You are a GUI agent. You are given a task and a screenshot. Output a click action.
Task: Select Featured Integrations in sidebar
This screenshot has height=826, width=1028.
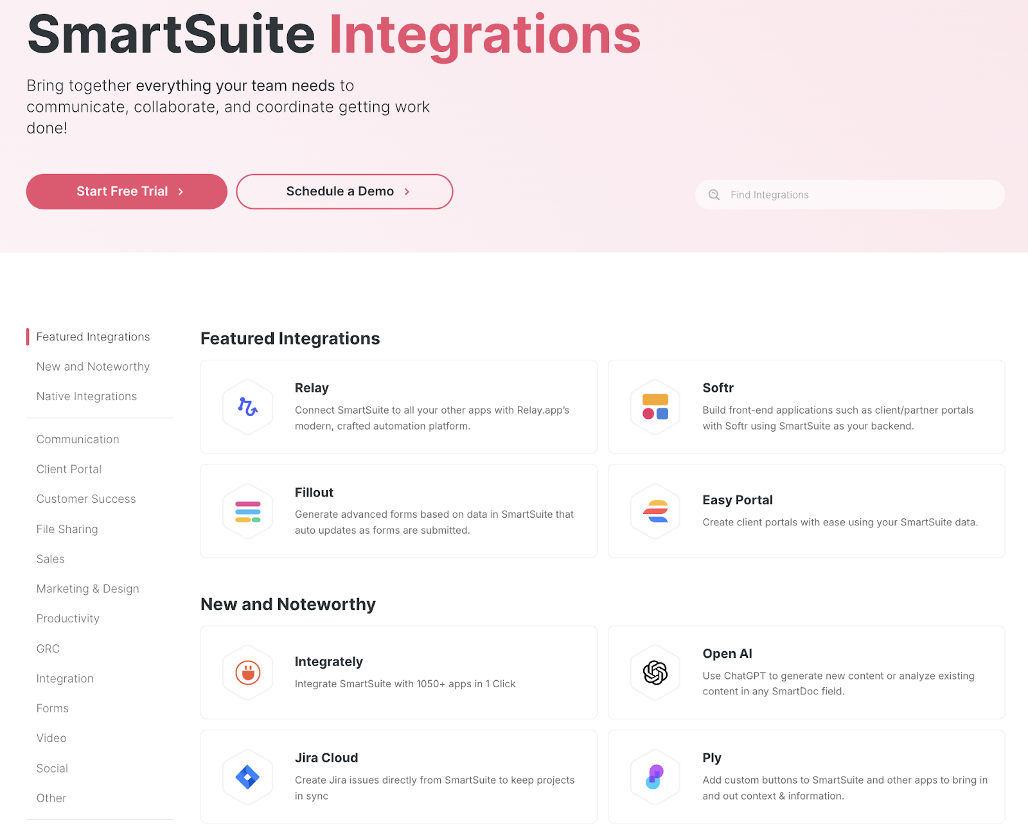pos(93,337)
